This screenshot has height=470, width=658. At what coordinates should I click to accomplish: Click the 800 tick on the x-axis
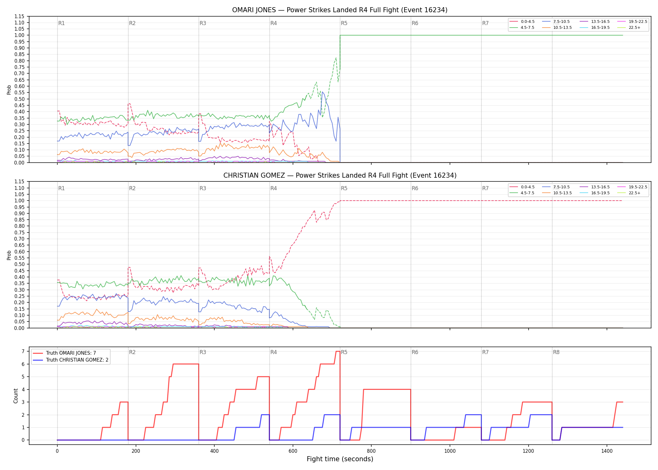click(371, 451)
